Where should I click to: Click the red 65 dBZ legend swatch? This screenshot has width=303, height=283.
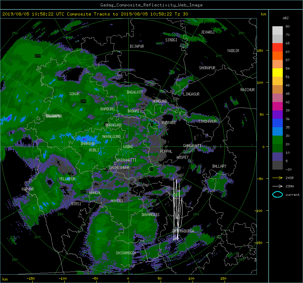tap(277, 47)
